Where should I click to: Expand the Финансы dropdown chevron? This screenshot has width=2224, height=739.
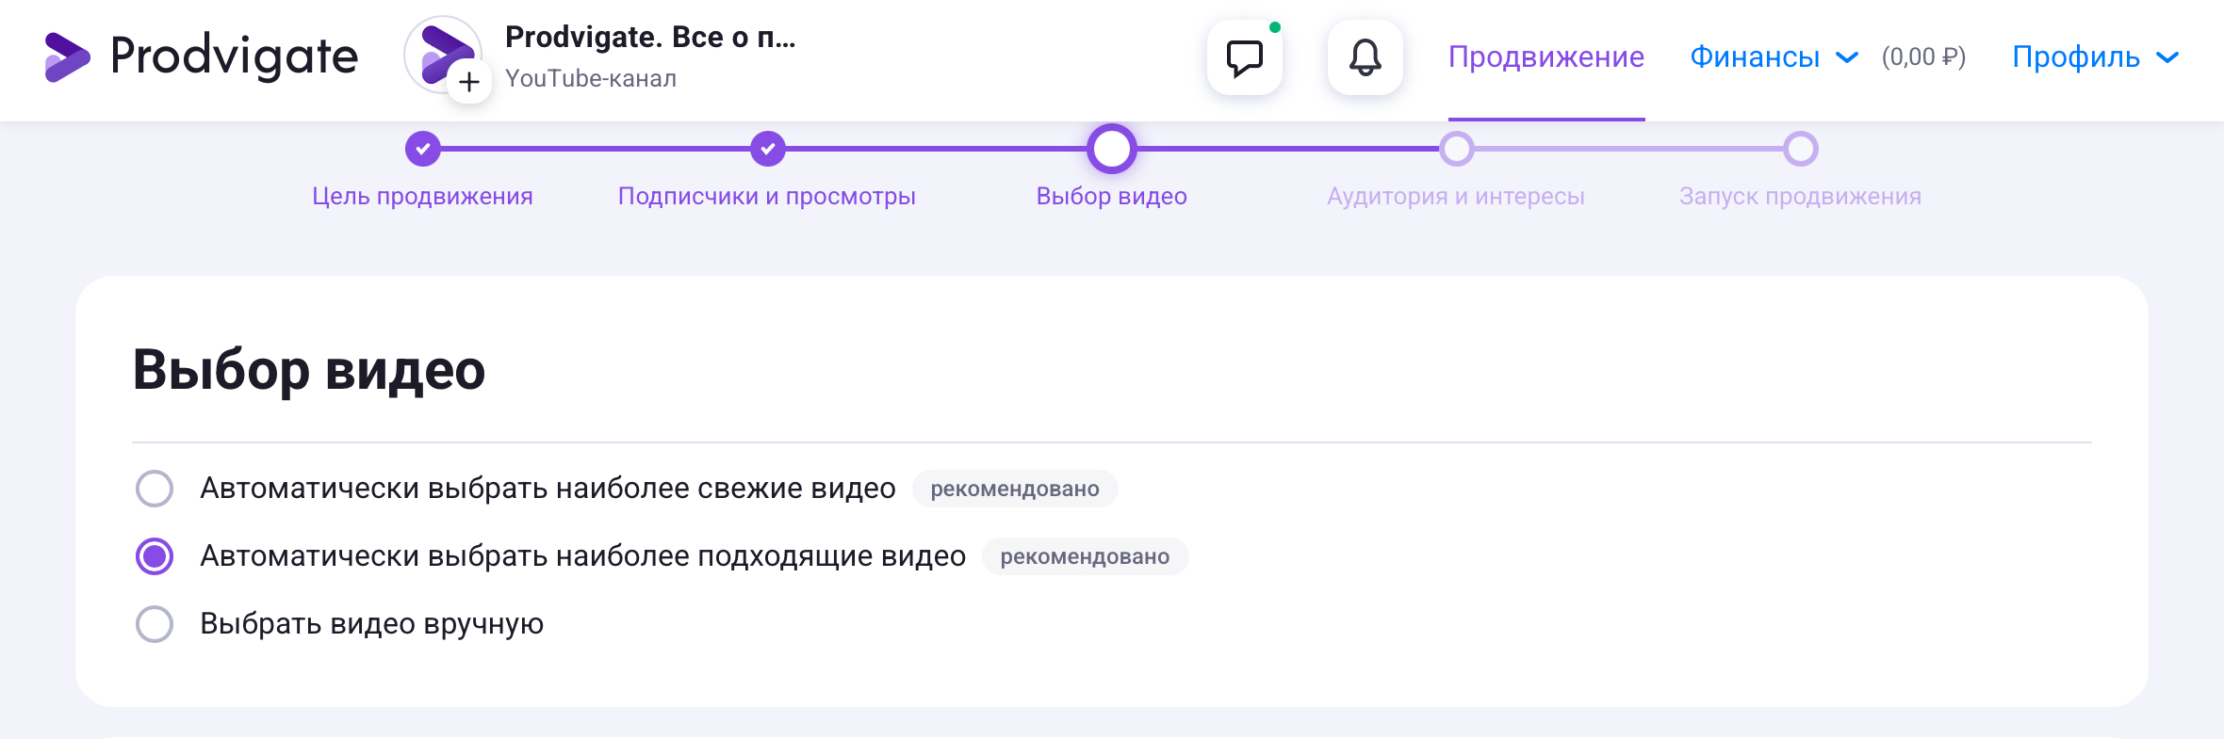pos(1847,57)
